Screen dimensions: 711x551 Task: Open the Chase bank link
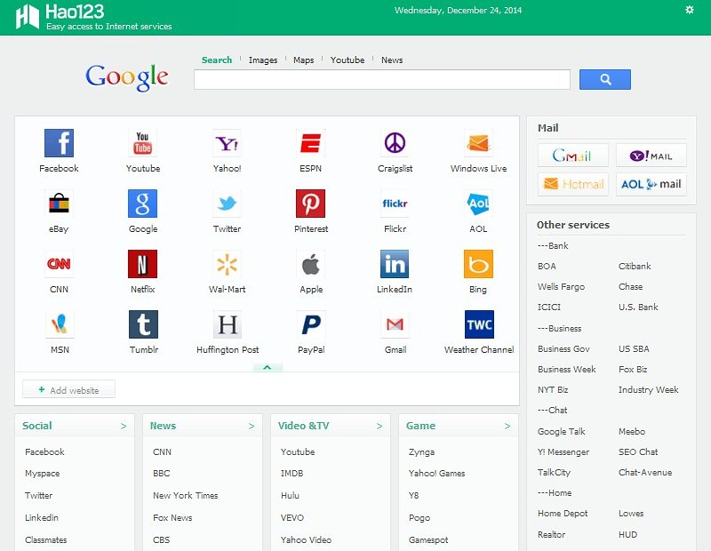click(x=630, y=287)
